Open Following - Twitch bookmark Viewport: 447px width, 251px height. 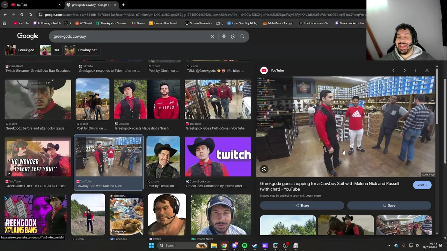tap(47, 23)
